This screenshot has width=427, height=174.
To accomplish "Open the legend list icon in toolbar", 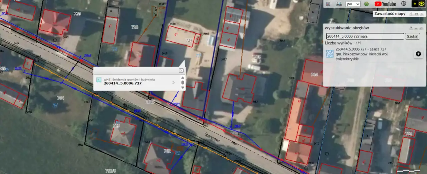I will 328,4.
